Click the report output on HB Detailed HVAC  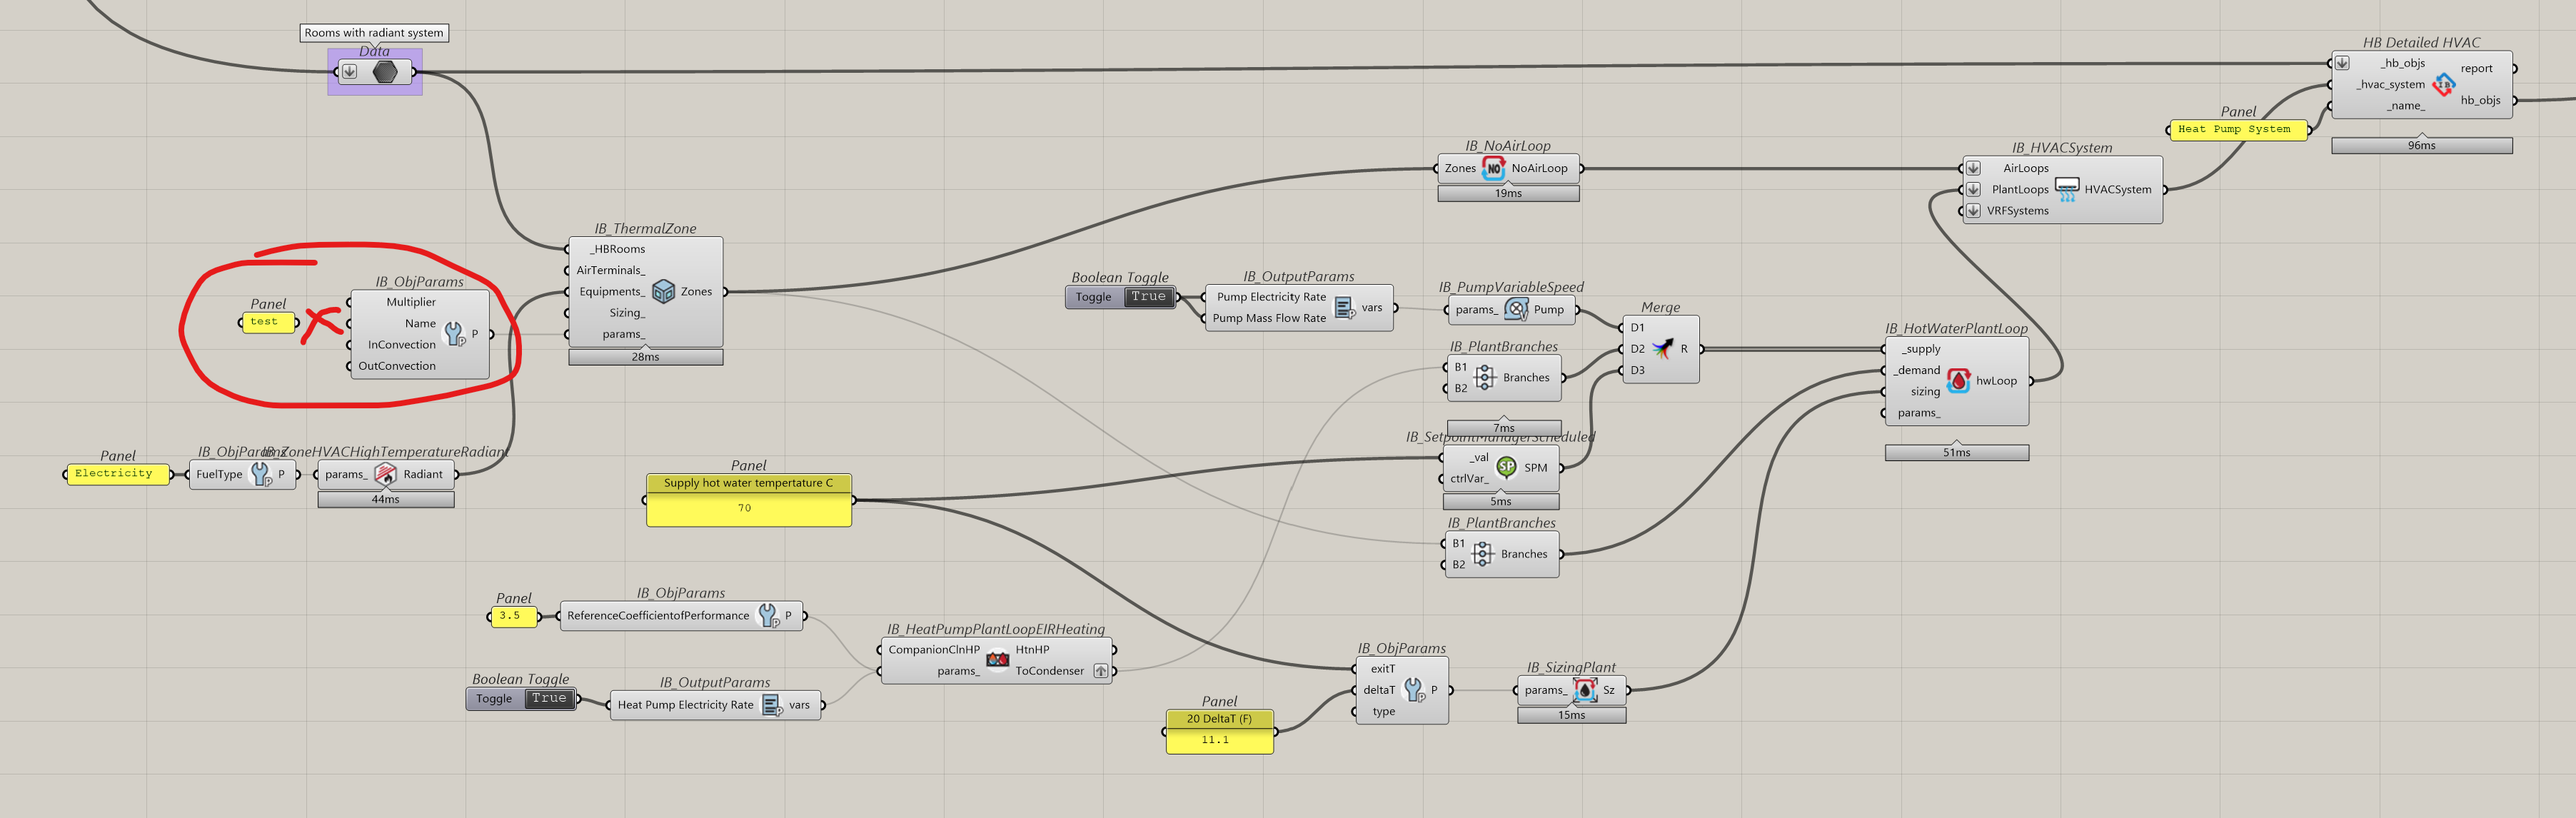[x=2476, y=68]
